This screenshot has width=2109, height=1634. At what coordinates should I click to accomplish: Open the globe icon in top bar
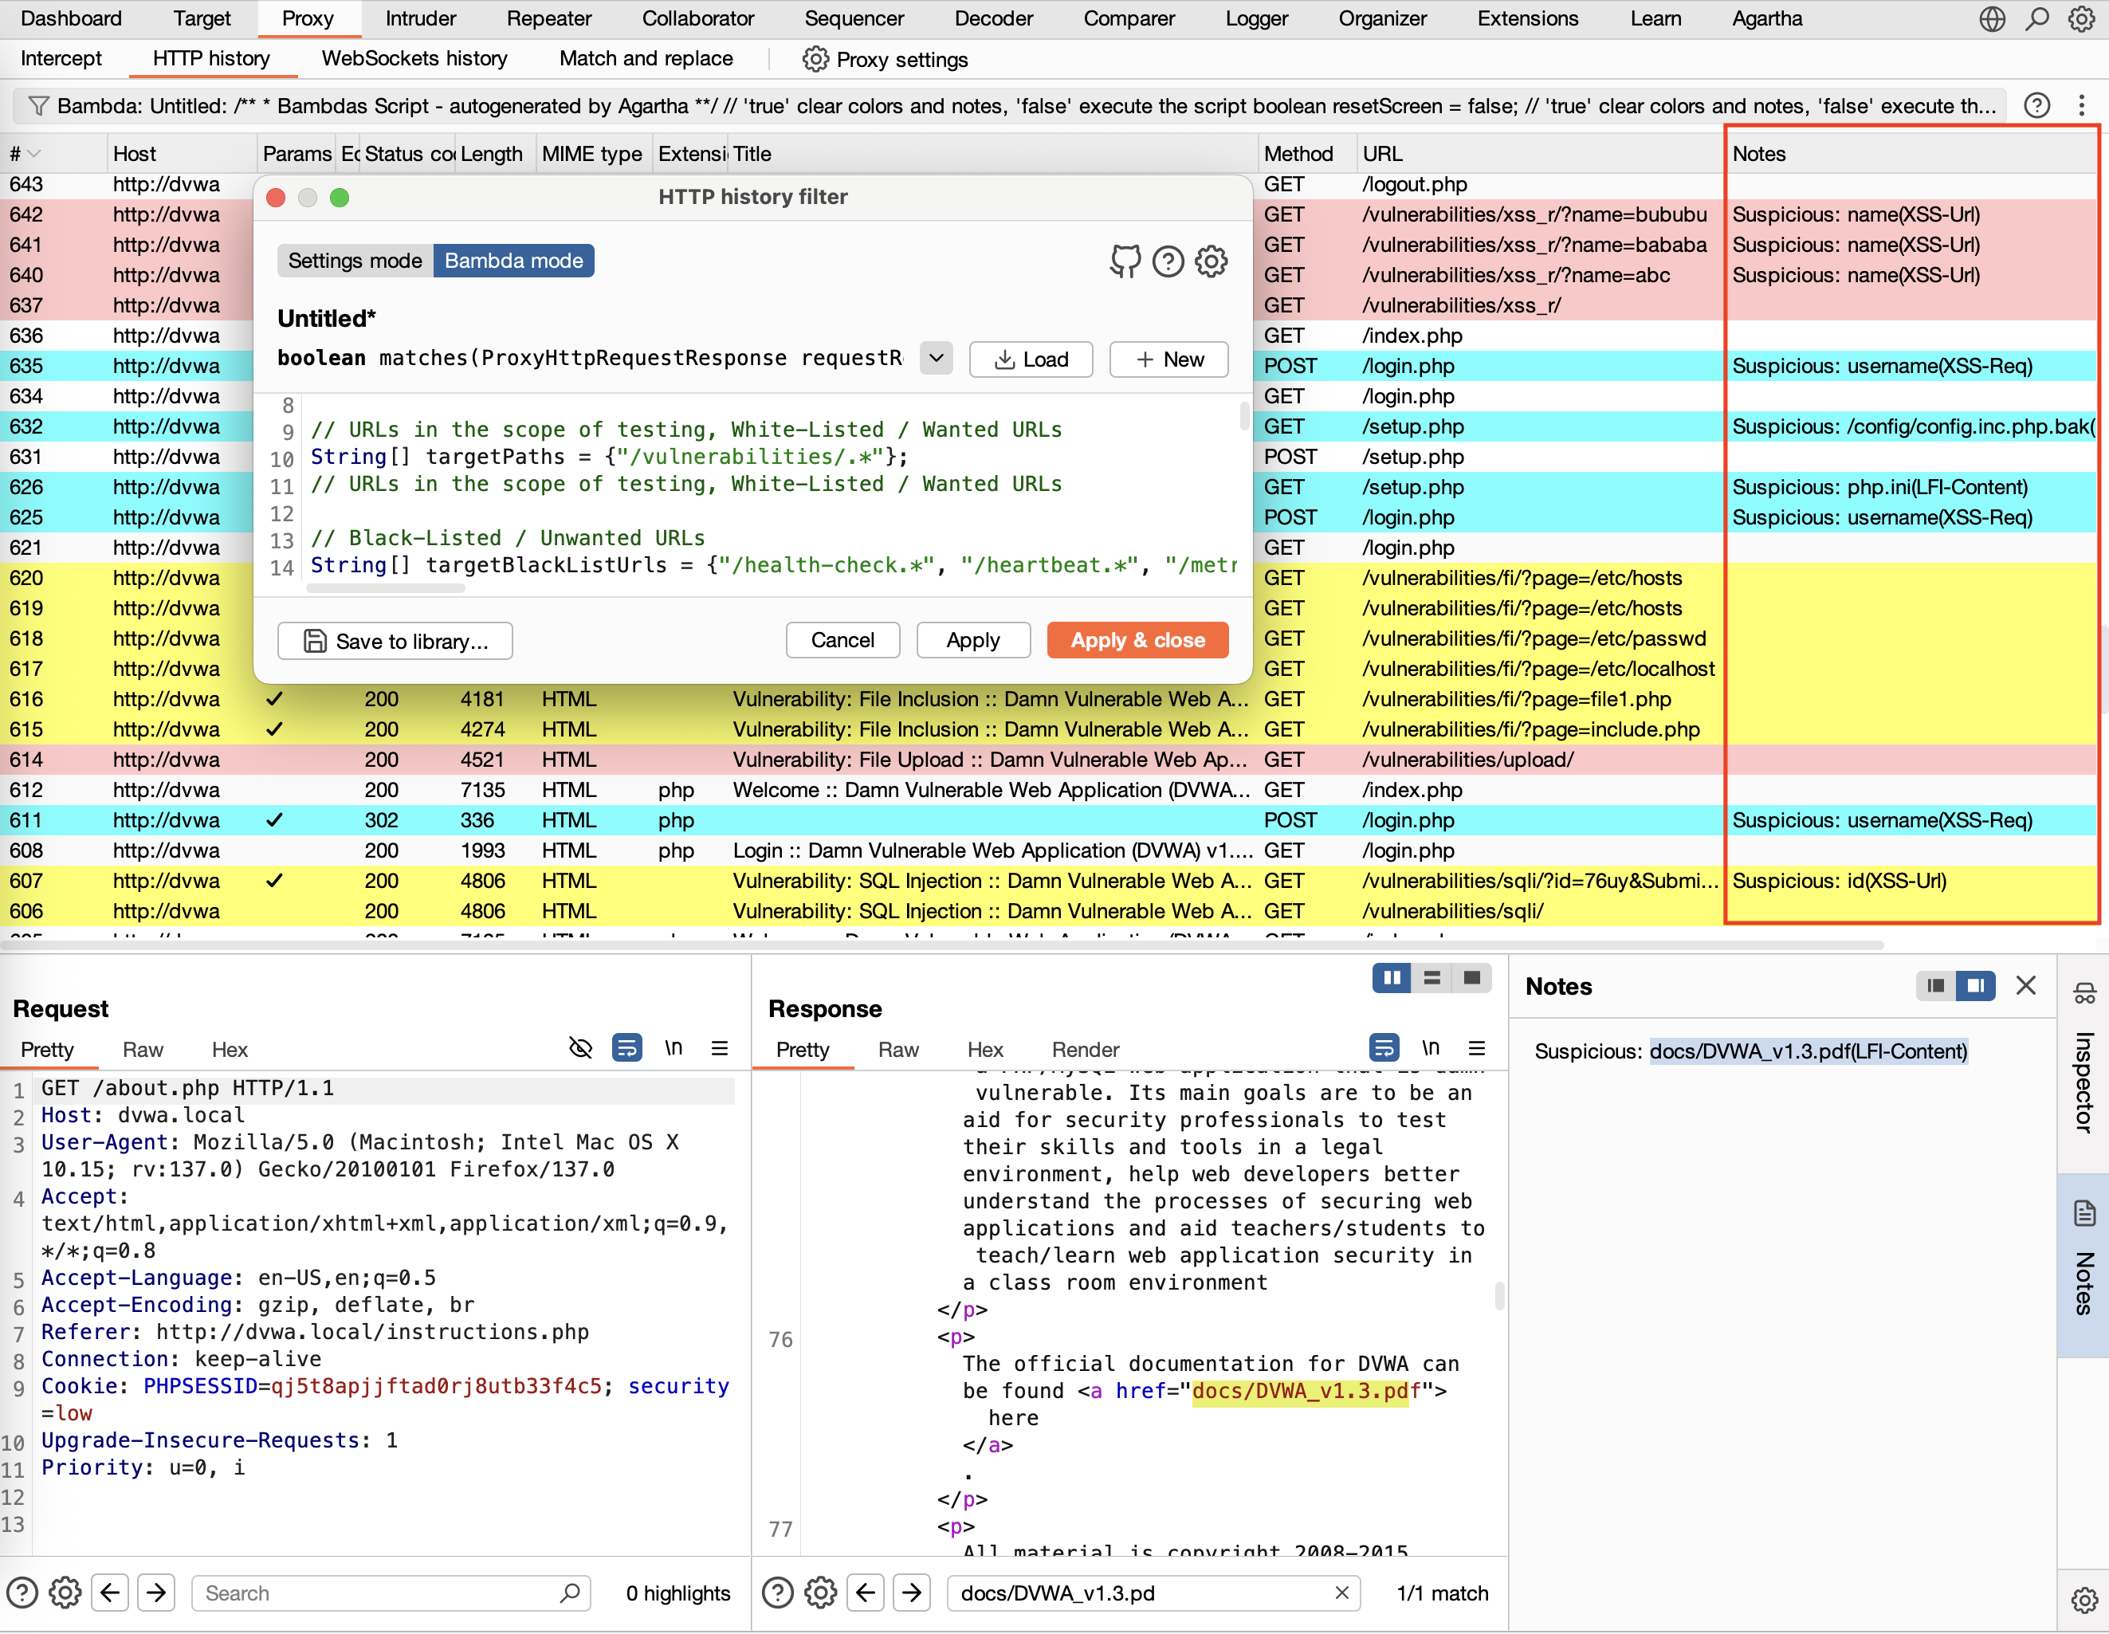click(1992, 19)
